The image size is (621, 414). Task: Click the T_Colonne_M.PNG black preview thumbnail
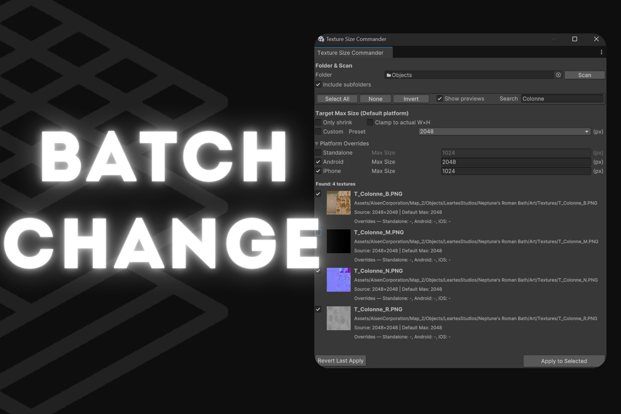(x=338, y=241)
